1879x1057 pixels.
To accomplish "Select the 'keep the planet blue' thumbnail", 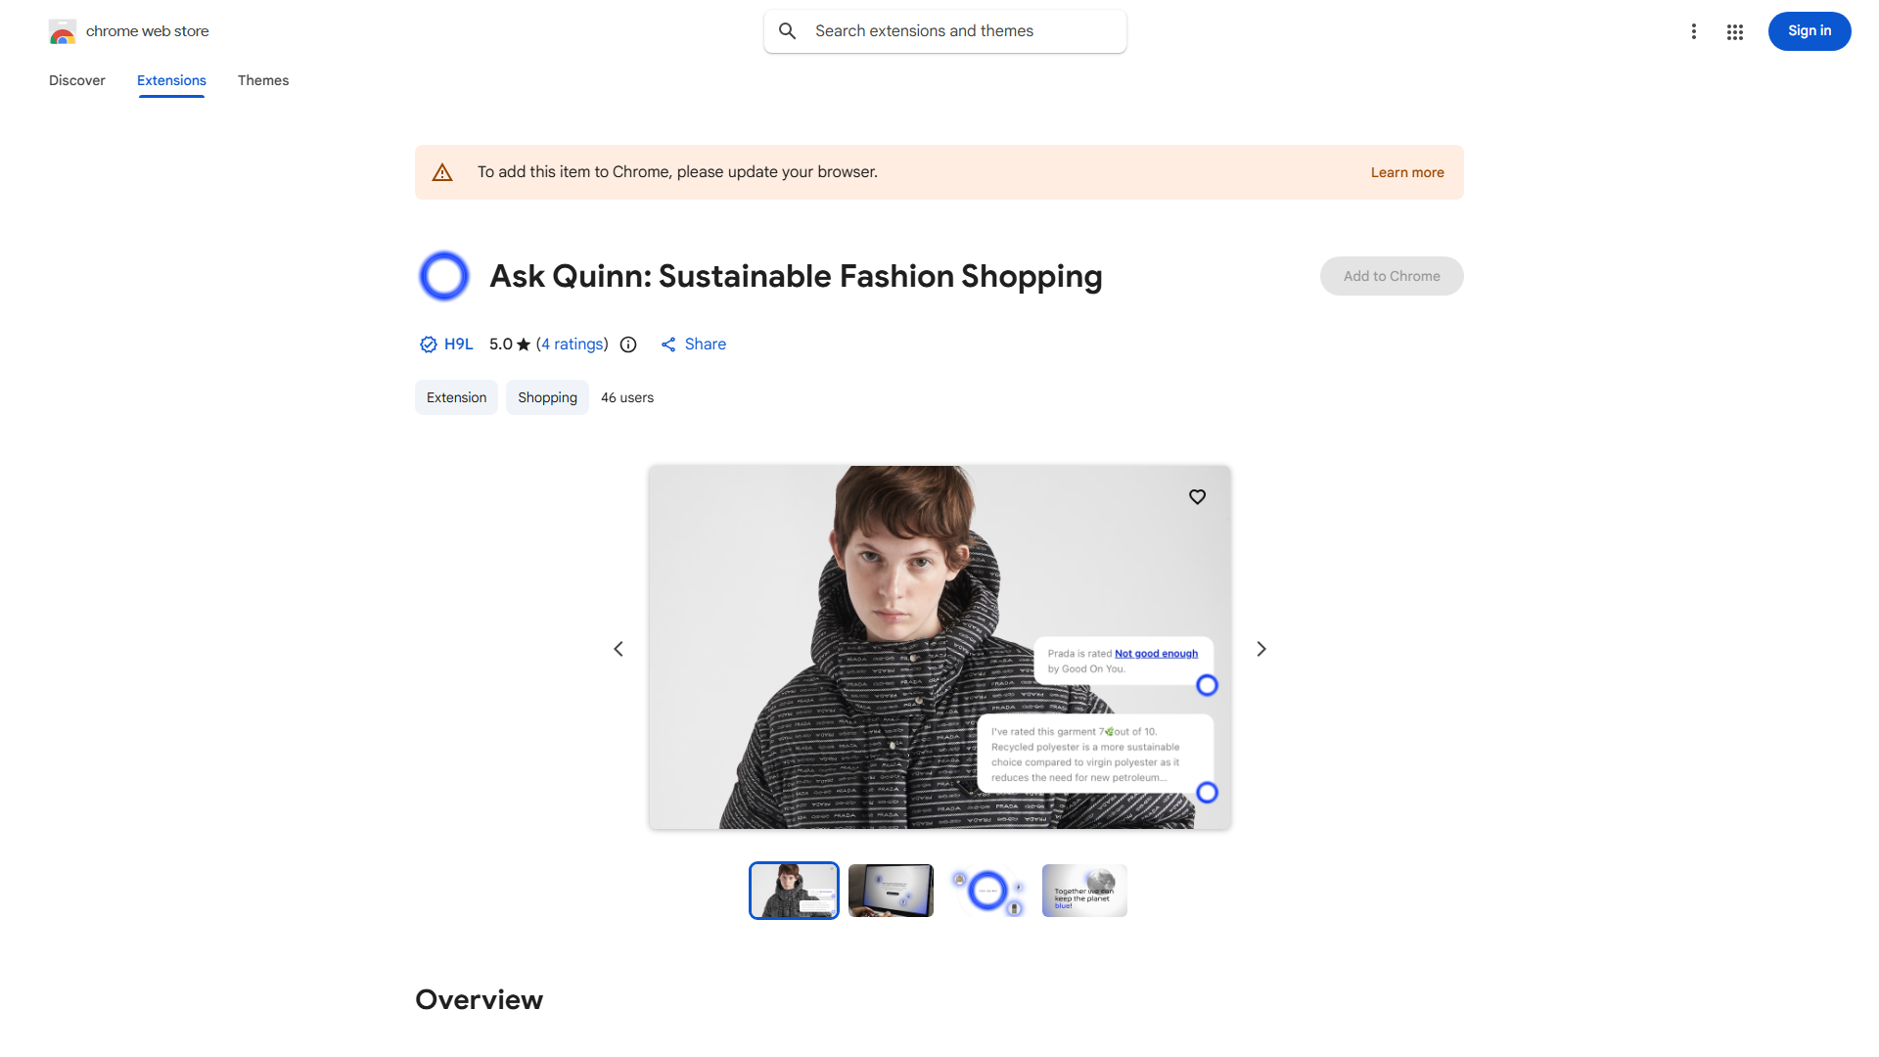I will click(x=1084, y=891).
